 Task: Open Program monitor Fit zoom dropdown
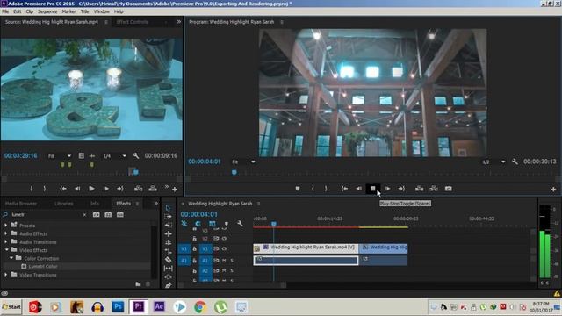tap(243, 162)
